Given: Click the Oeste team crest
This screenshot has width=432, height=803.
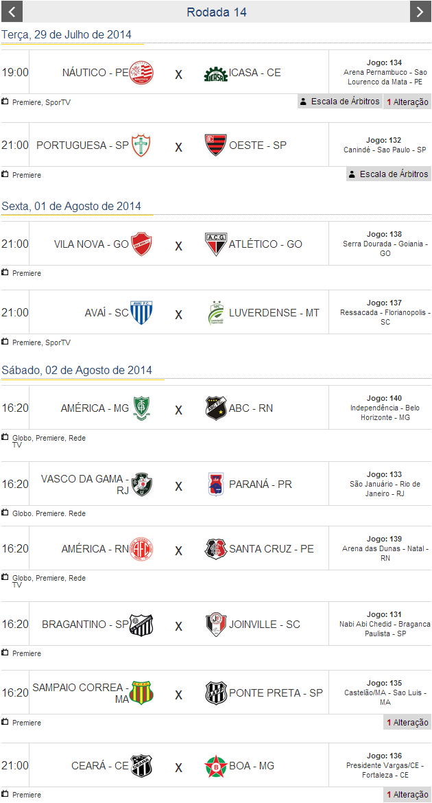Looking at the screenshot, I should [215, 146].
